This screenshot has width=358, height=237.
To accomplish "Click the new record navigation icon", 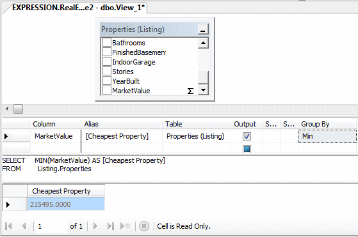I will tap(125, 226).
